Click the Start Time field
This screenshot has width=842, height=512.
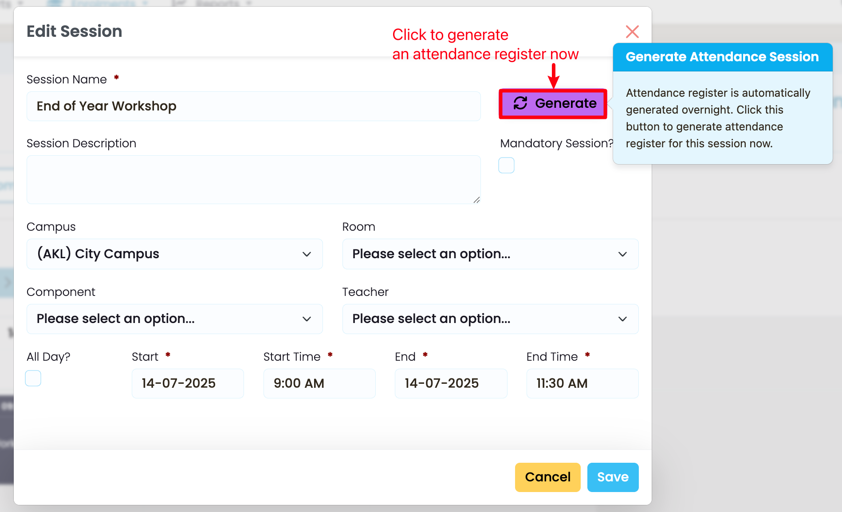pyautogui.click(x=319, y=383)
